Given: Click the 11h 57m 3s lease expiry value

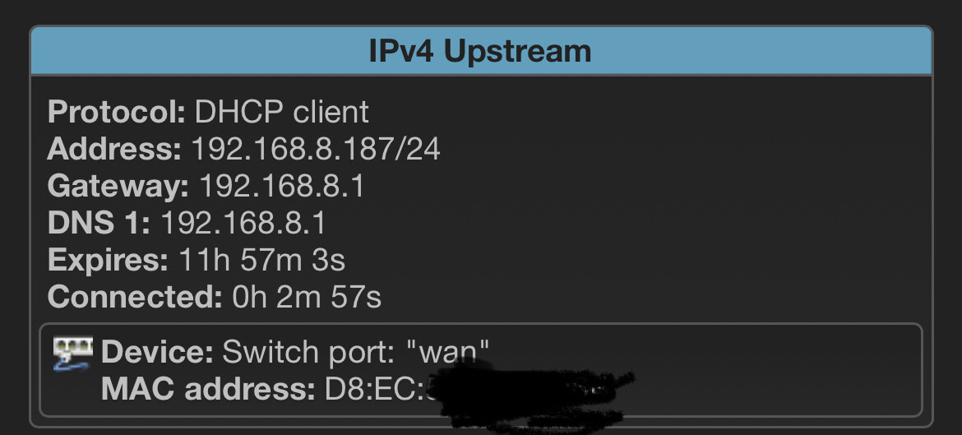Looking at the screenshot, I should [261, 260].
